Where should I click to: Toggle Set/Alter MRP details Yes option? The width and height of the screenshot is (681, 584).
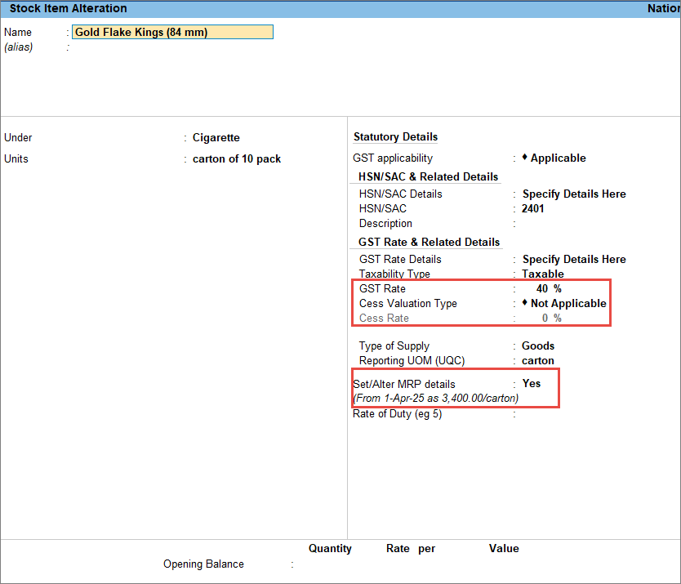pyautogui.click(x=532, y=384)
